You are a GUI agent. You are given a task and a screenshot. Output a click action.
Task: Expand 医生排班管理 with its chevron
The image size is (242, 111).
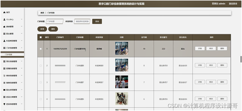tap(22, 90)
